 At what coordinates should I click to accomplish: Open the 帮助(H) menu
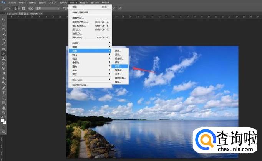[106, 3]
